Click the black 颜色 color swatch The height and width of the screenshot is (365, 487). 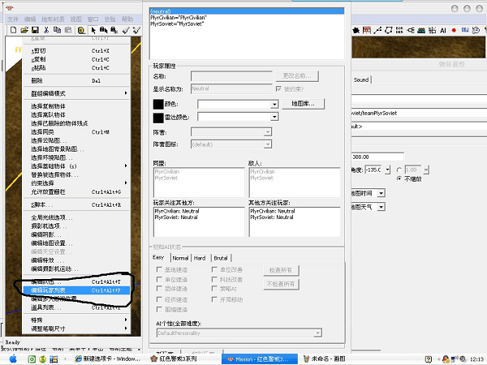(159, 104)
